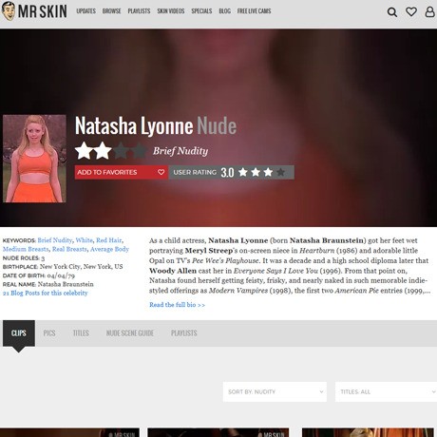The height and width of the screenshot is (437, 437).
Task: Select the first user rating star
Action: tap(243, 172)
